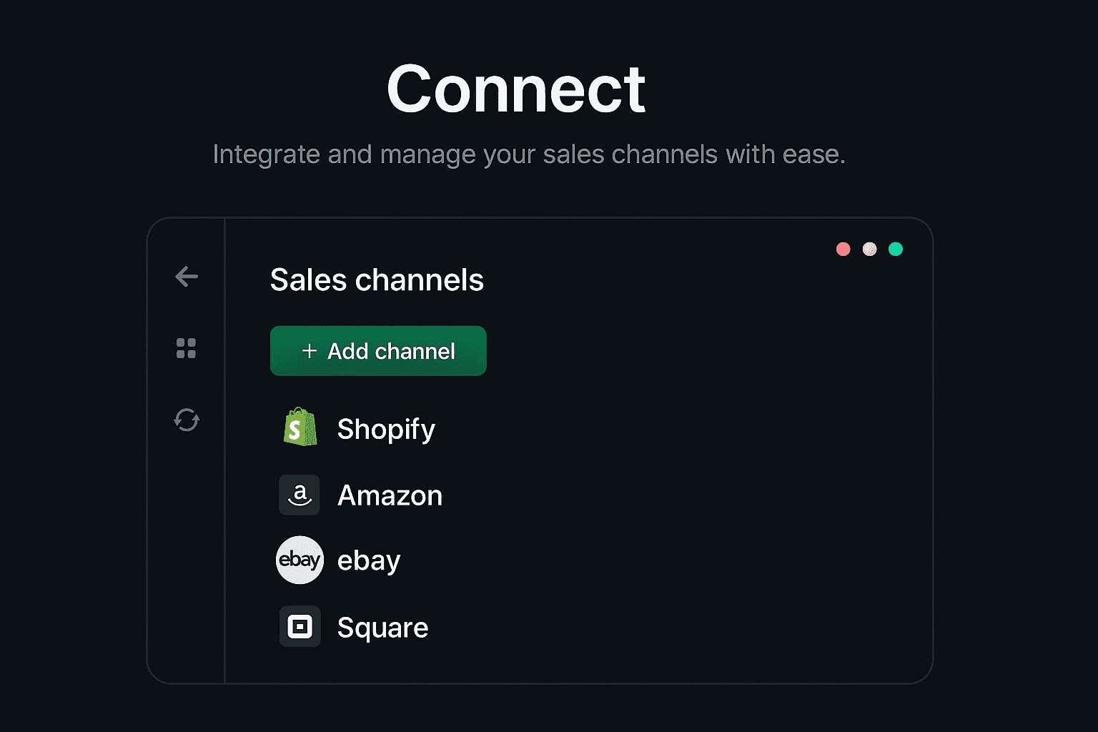Click the Sales channels heading
Viewport: 1098px width, 732px height.
click(x=377, y=280)
